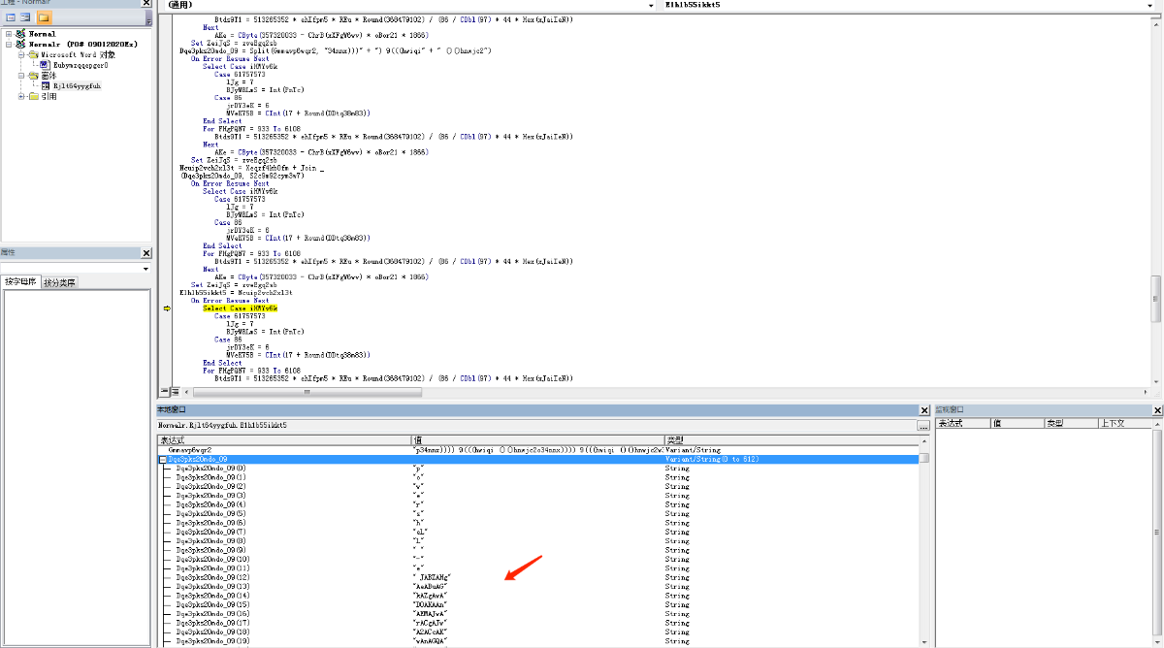The width and height of the screenshot is (1164, 648).
Task: Select row Dqe3pkx20mdo_09(0)
Action: click(x=538, y=469)
